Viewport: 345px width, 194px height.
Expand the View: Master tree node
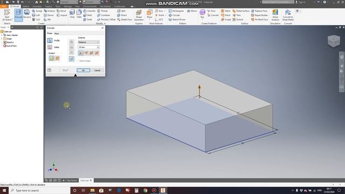[2, 35]
